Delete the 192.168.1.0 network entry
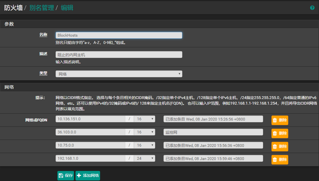The image size is (319, 181). click(280, 159)
